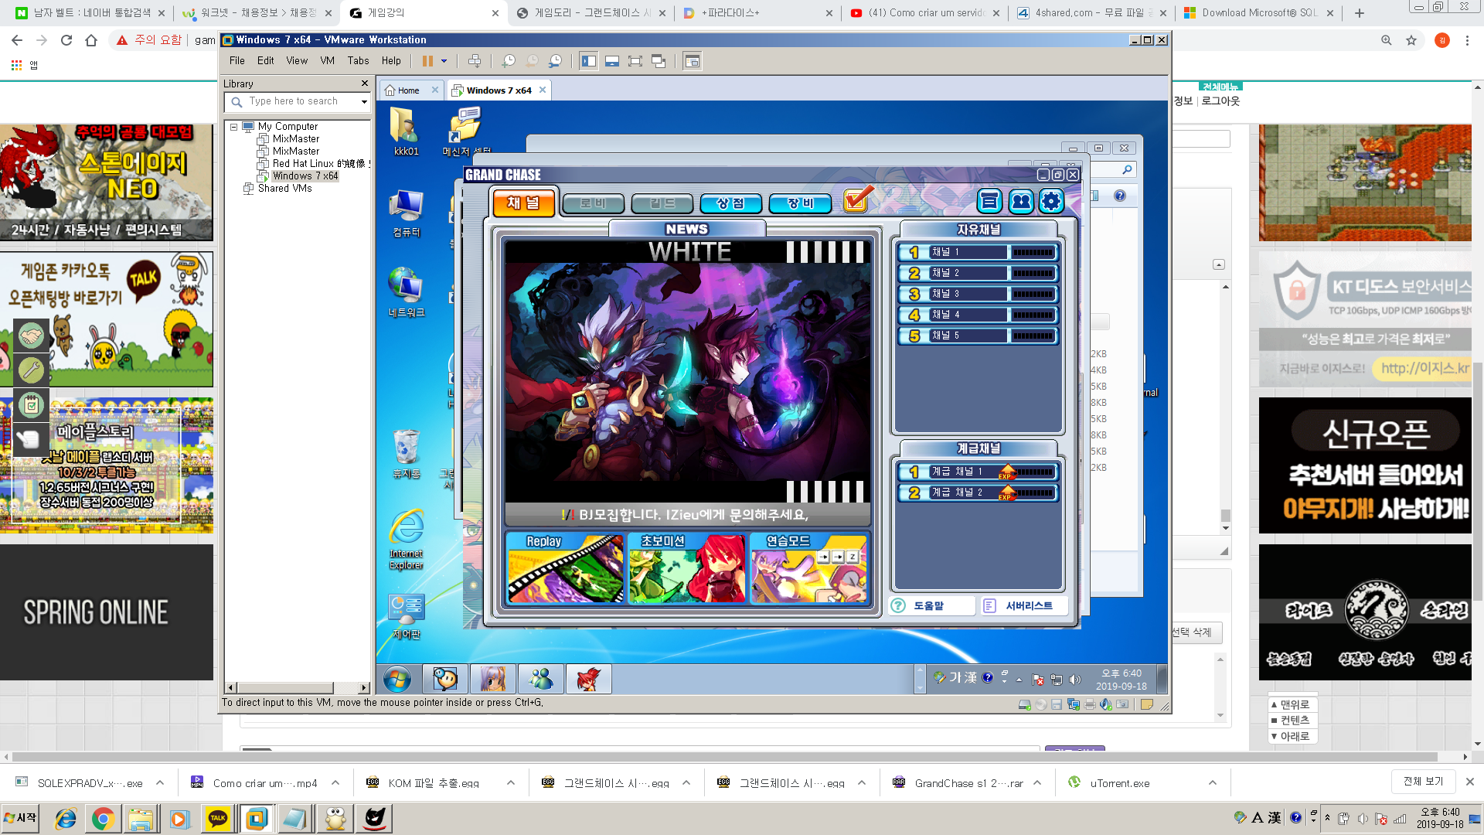The image size is (1484, 835).
Task: Open a new Chrome tab
Action: click(1360, 13)
